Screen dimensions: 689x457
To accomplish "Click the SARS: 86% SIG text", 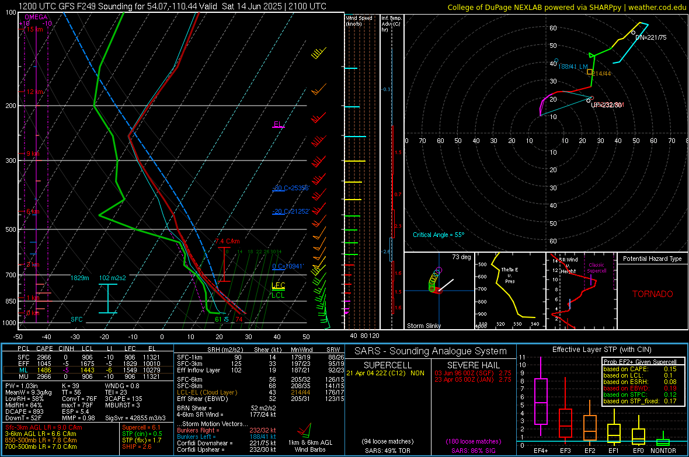I will click(x=473, y=451).
